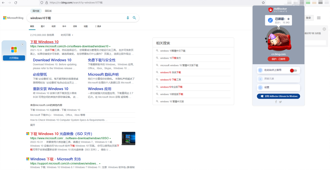
Task: Click the microphone voice search icon
Action: (x=128, y=18)
